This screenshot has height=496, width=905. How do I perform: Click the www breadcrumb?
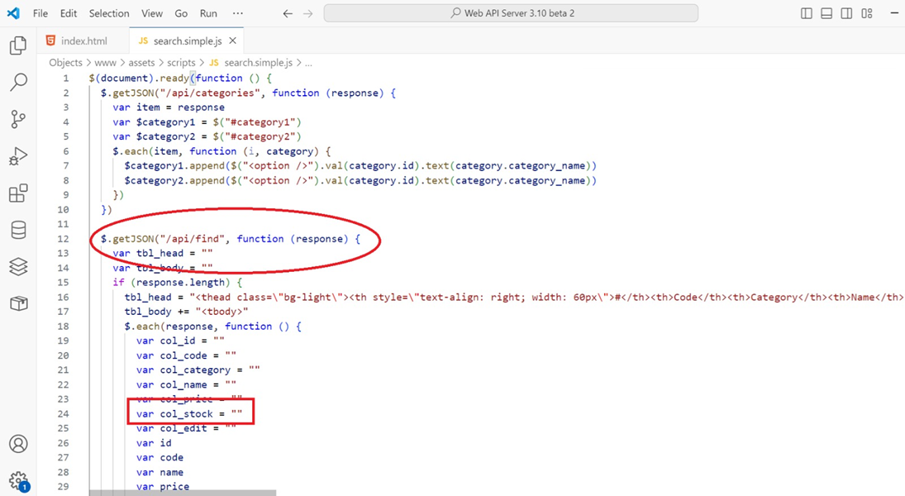[x=105, y=62]
